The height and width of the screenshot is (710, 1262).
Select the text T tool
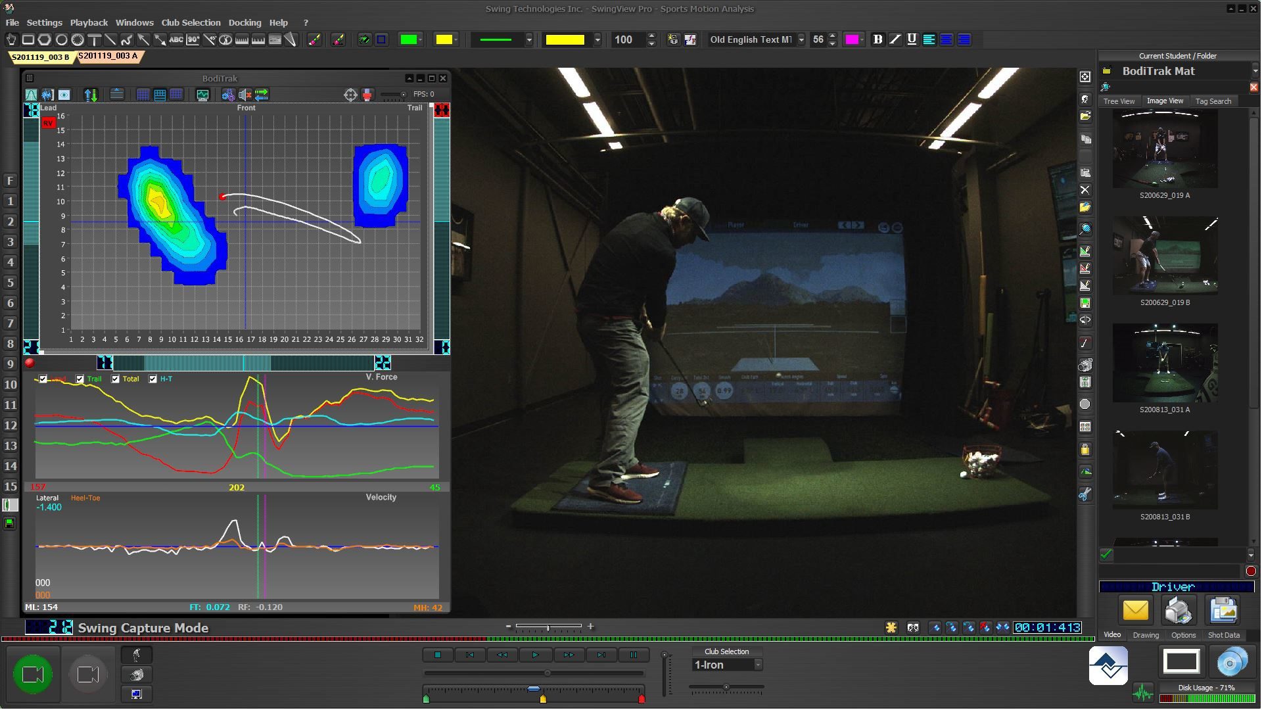point(94,39)
